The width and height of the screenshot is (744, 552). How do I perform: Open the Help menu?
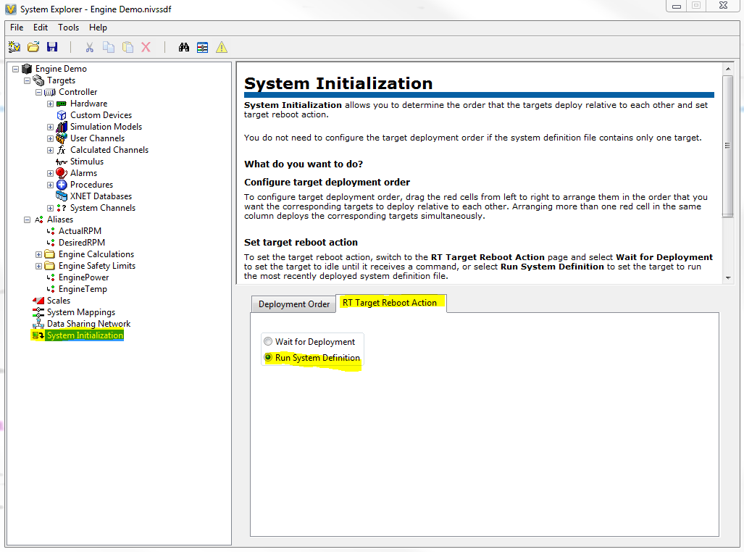[x=98, y=28]
